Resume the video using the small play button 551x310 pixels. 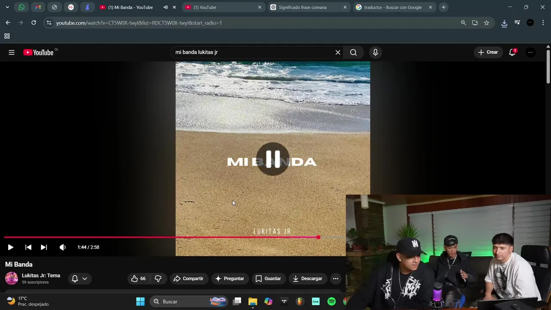pyautogui.click(x=11, y=247)
